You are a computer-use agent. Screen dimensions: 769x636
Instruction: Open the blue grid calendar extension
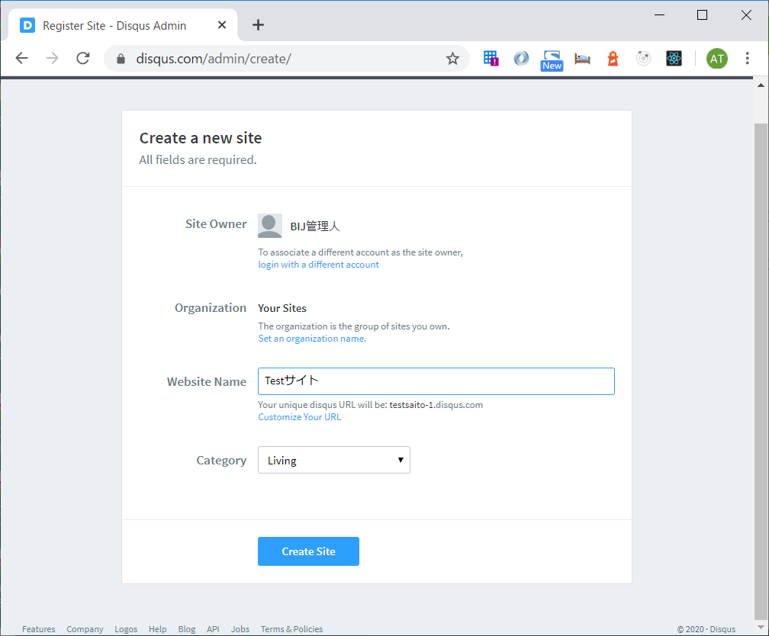pos(491,59)
